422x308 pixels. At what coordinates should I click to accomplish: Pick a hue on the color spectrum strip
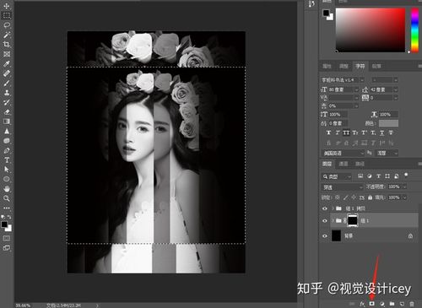pyautogui.click(x=414, y=30)
